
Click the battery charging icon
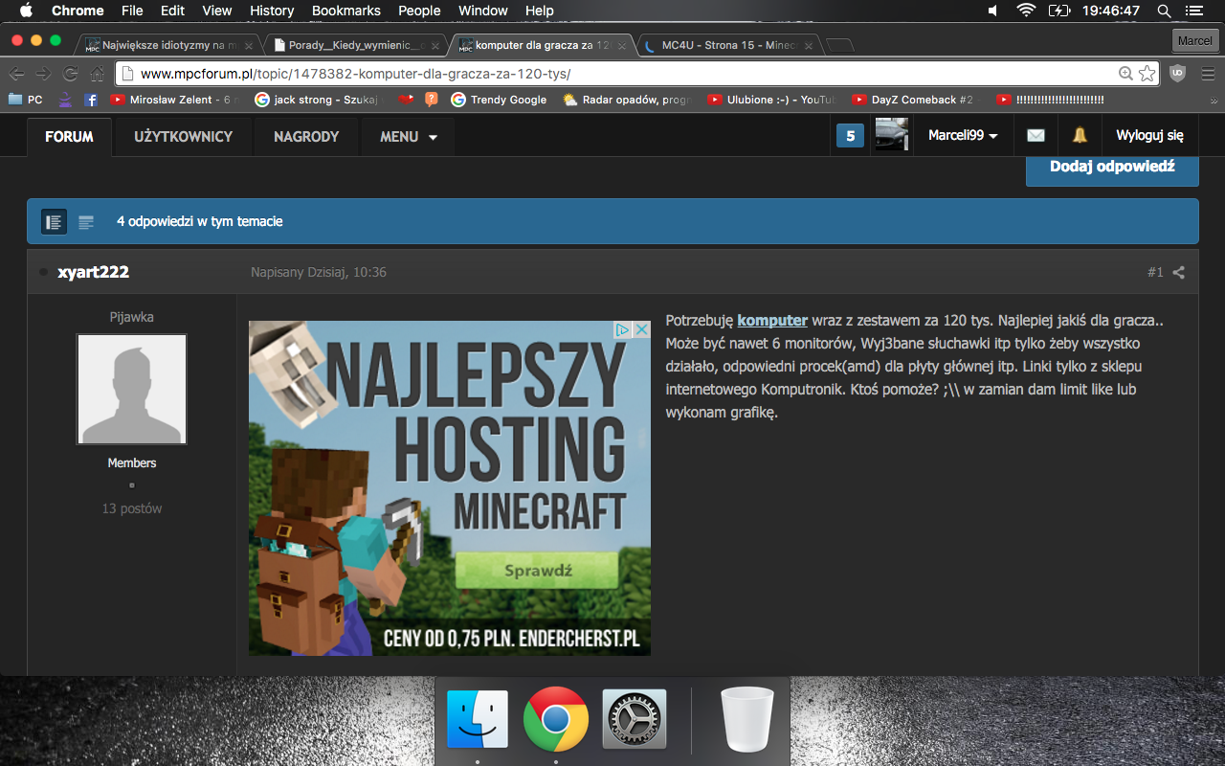point(1058,11)
